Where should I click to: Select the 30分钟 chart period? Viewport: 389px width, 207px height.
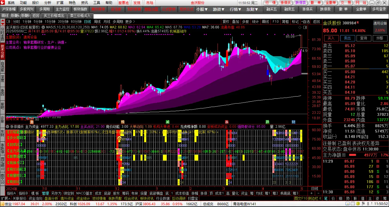pos(63,22)
